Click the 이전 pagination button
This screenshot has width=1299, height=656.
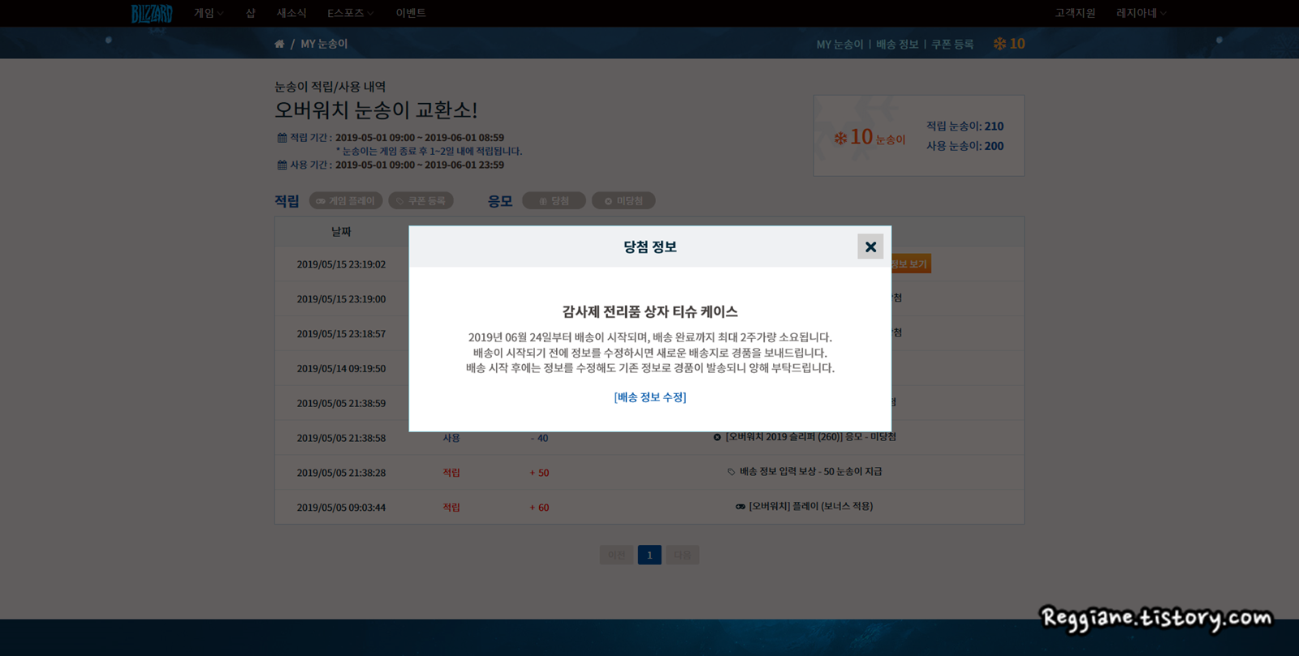pyautogui.click(x=616, y=555)
